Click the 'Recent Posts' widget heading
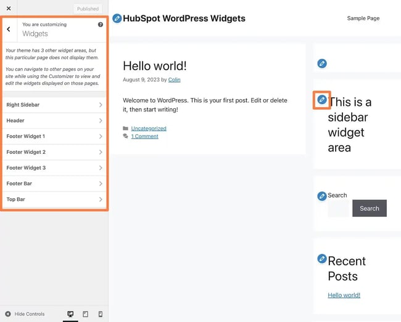The image size is (401, 322). (347, 268)
